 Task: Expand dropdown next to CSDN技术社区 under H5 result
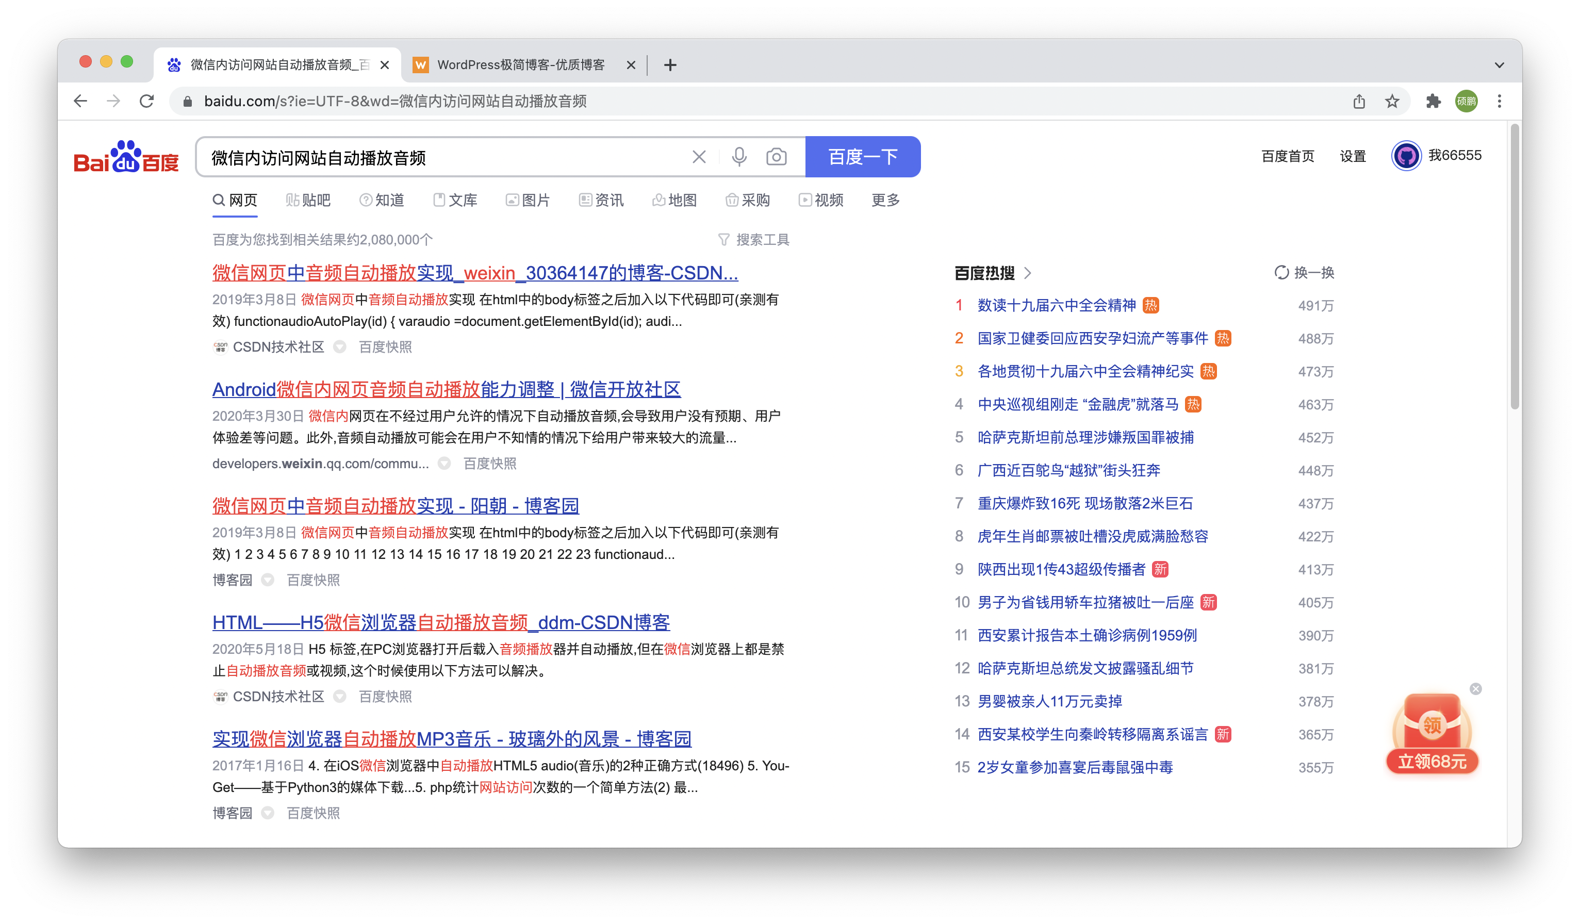[339, 697]
